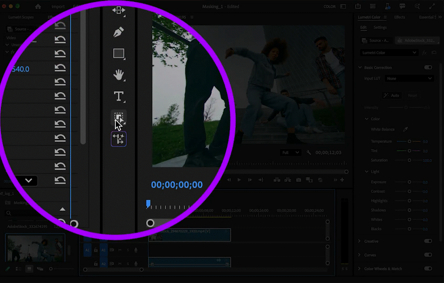Select the Source · A master clip tab in Lumetri
444x283 pixels.
point(377,40)
